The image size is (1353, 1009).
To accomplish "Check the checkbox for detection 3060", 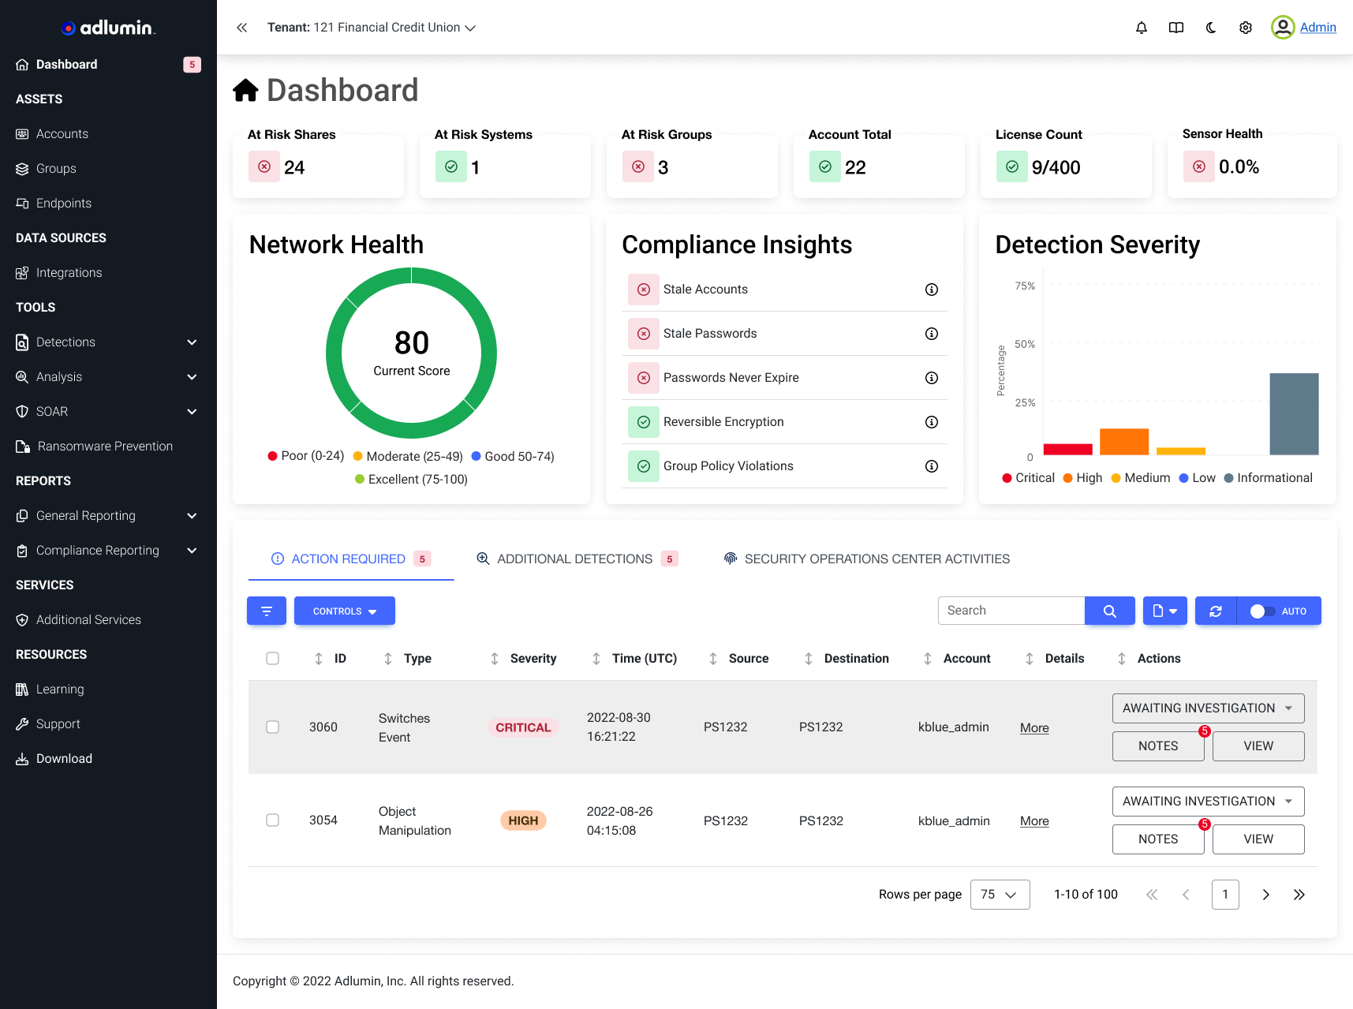I will 272,727.
